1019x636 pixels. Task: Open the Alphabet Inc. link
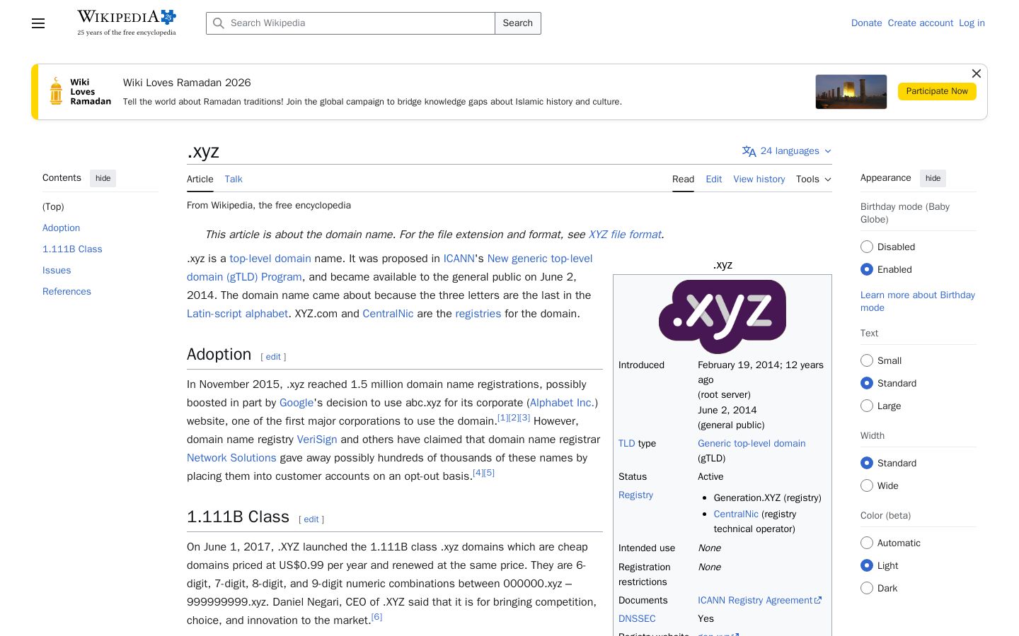[x=562, y=403]
